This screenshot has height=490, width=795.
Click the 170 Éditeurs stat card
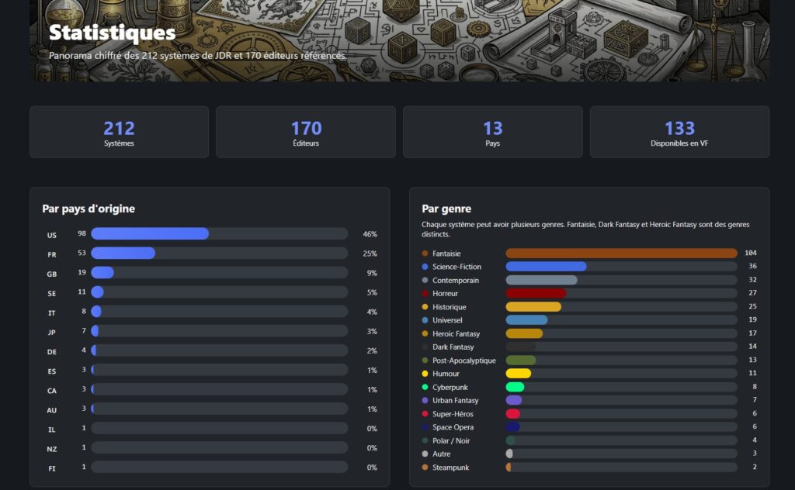tap(306, 133)
